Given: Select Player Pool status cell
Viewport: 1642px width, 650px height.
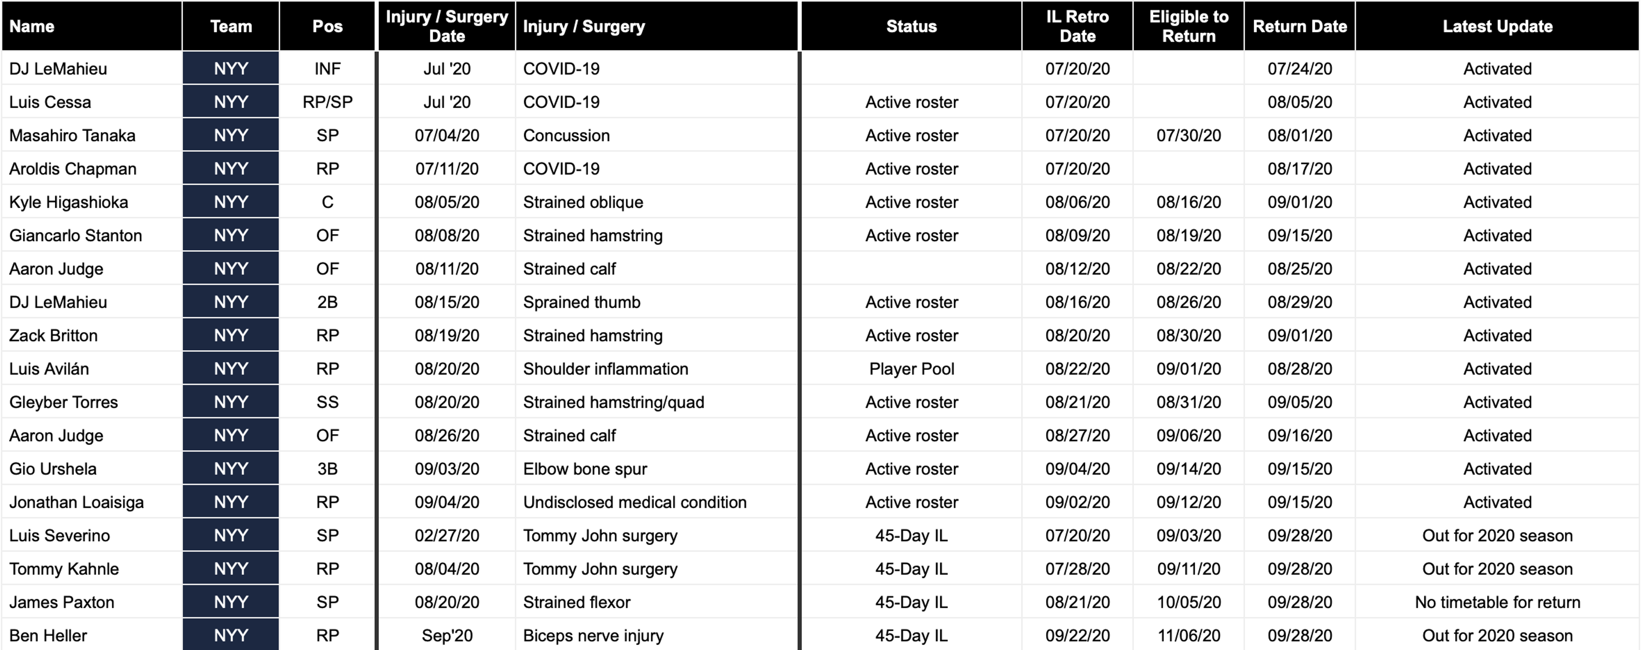Looking at the screenshot, I should [912, 369].
